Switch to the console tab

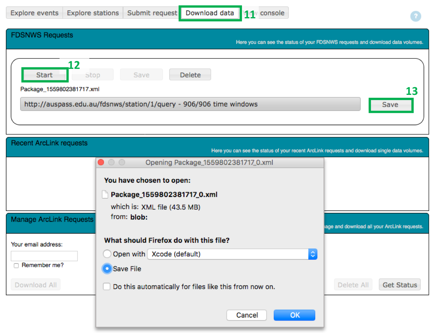pyautogui.click(x=272, y=13)
